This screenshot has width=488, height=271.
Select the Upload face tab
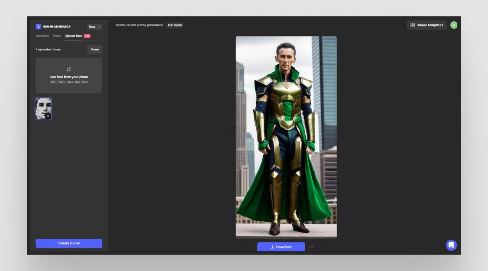73,36
